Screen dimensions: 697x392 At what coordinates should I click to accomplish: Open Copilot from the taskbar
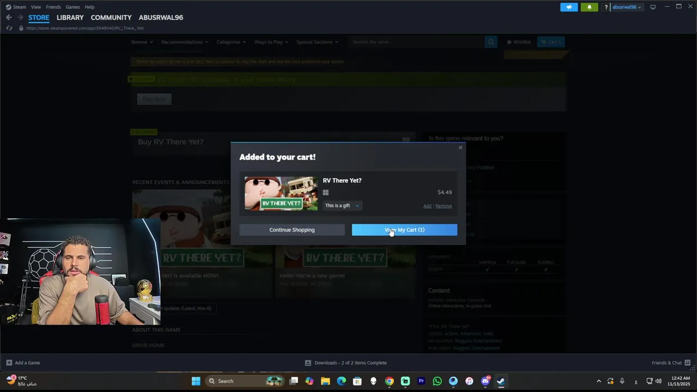point(309,381)
